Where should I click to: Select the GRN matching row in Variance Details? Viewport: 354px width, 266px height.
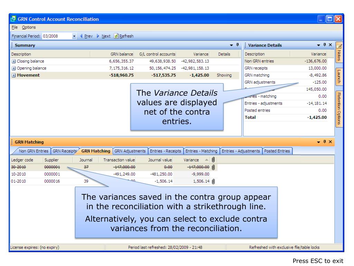285,75
